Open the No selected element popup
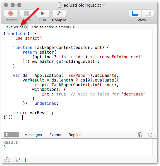 point(53,27)
